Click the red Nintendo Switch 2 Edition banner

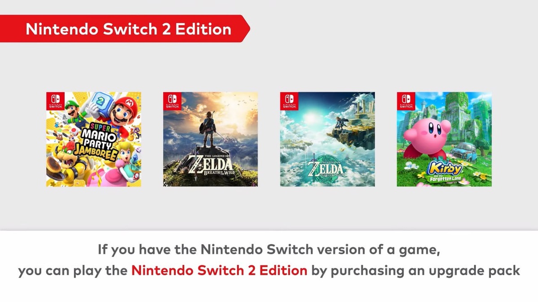[128, 29]
